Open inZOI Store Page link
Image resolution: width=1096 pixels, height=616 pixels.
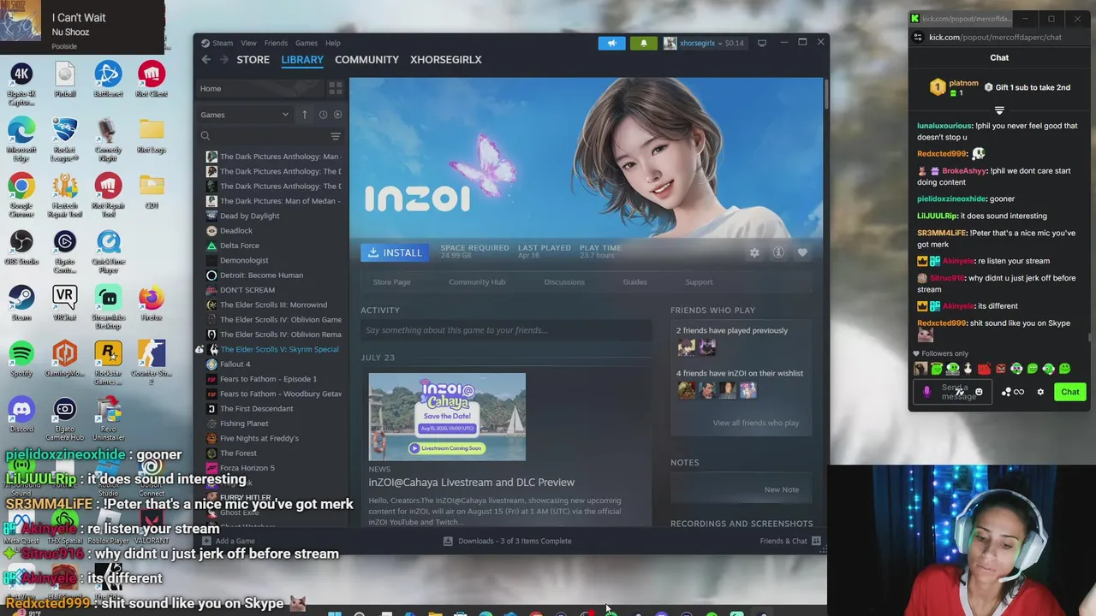(391, 281)
